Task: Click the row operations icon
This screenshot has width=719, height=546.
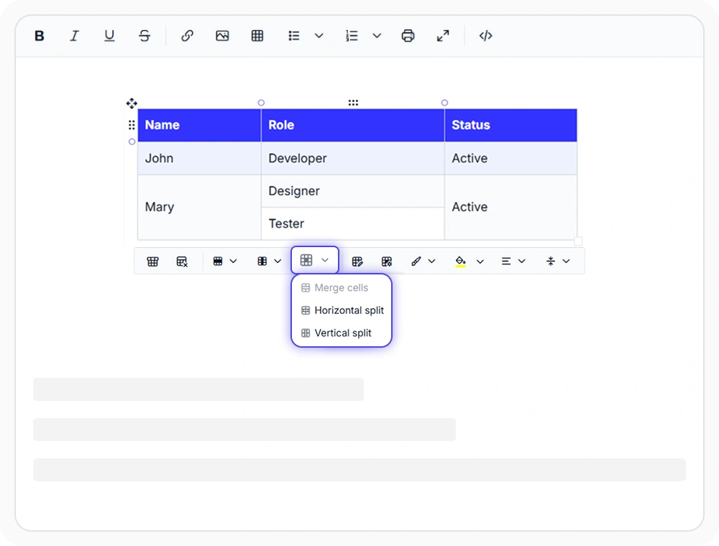Action: pyautogui.click(x=218, y=261)
